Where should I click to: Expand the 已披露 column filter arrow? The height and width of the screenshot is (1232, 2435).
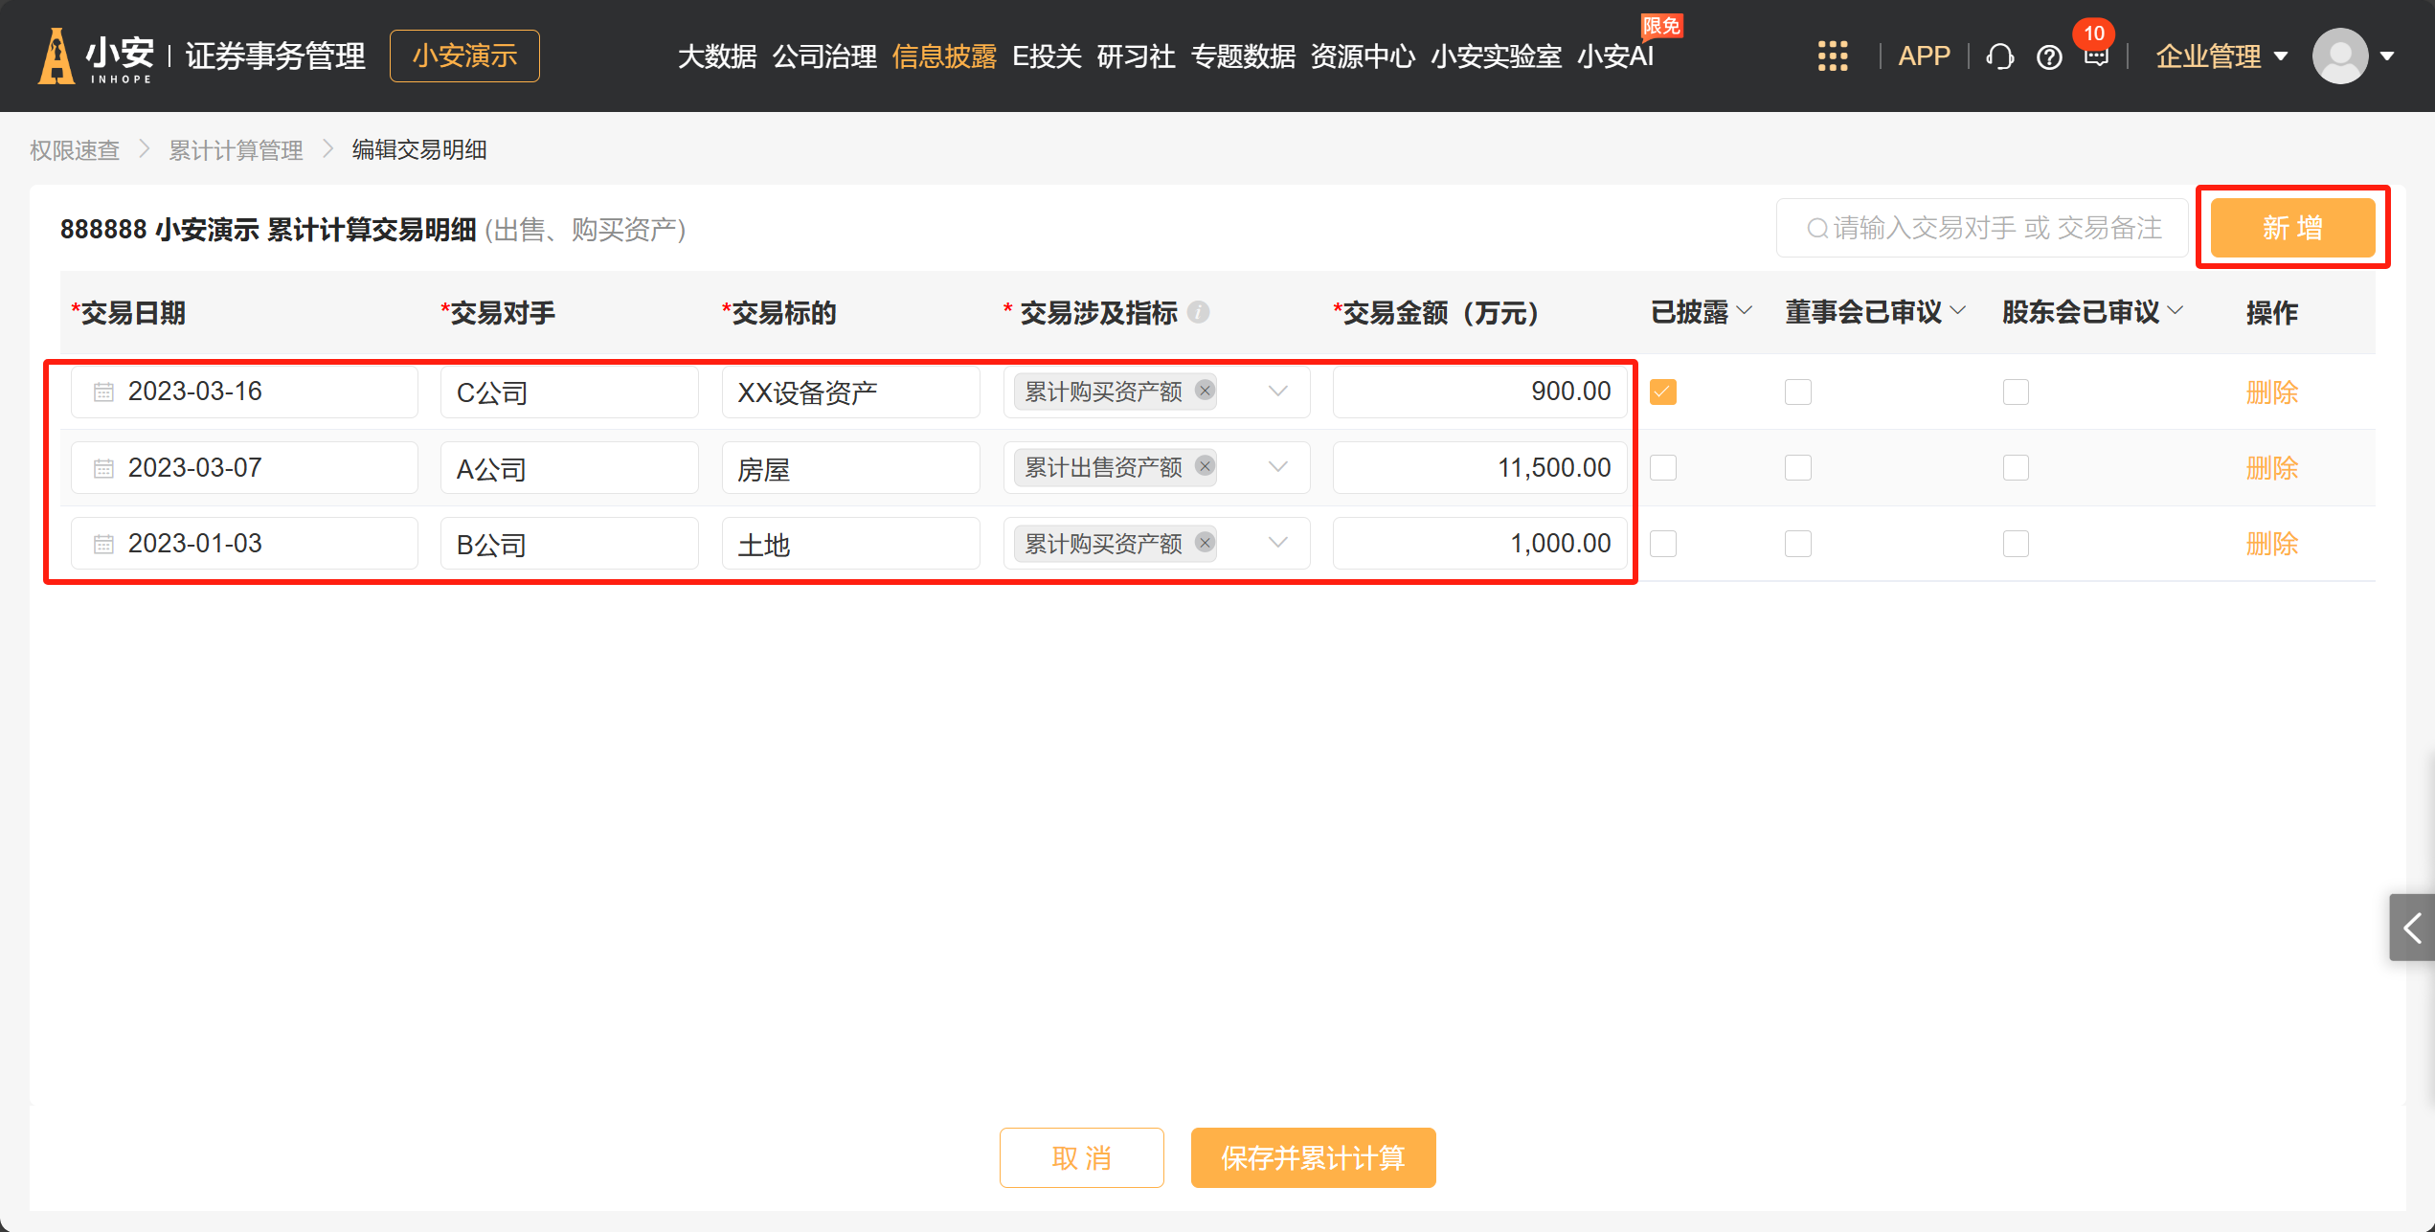1744,311
